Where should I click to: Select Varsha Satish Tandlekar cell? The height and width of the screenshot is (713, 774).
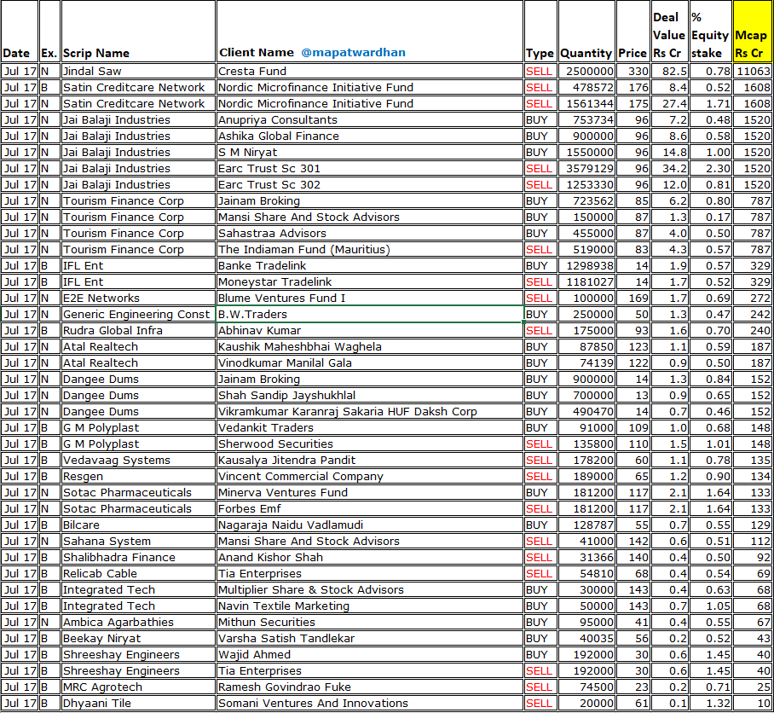point(370,638)
